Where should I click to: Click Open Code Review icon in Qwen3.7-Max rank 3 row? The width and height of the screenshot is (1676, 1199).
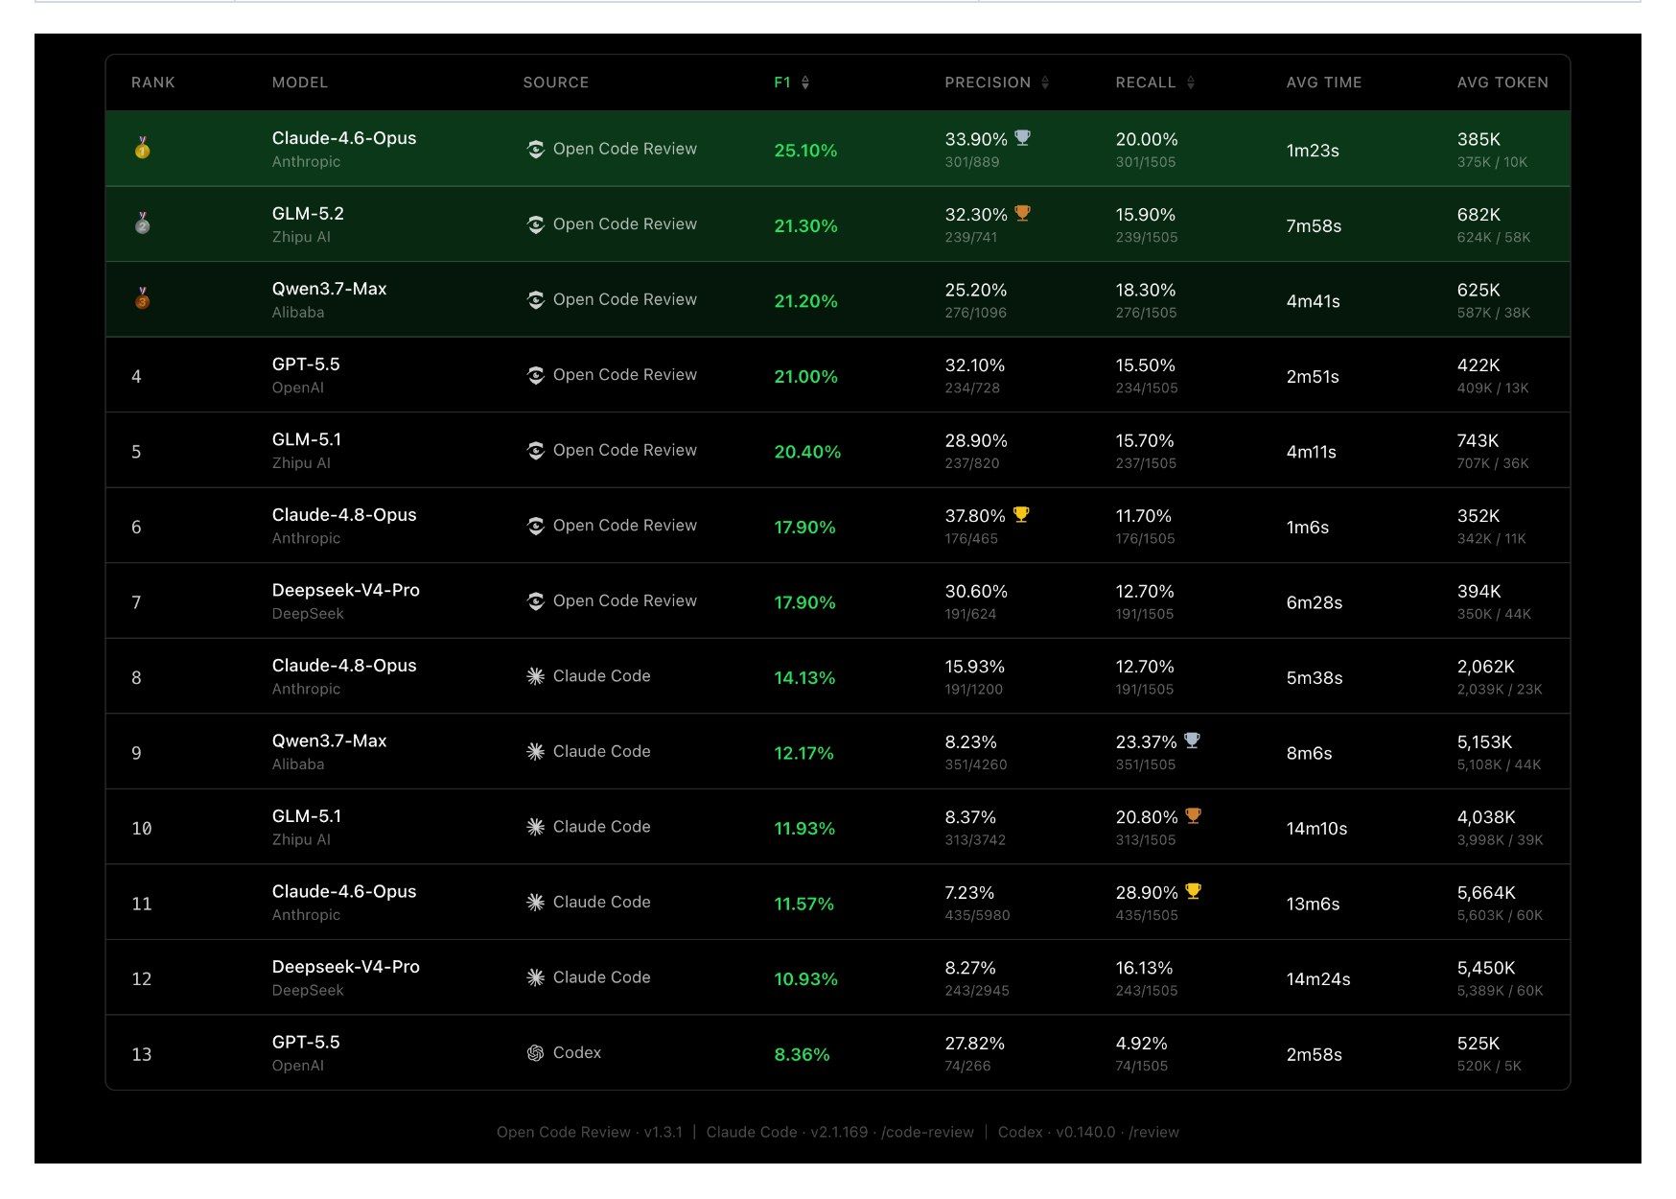(x=536, y=300)
